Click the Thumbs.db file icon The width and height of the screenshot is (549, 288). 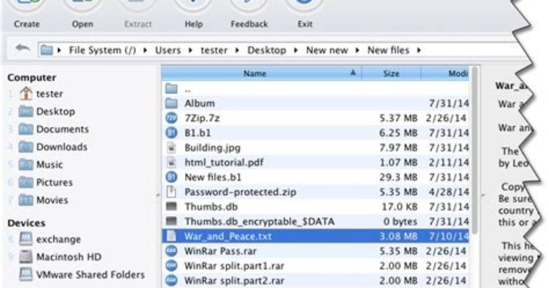point(171,206)
